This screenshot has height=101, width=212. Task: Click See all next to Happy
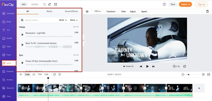tap(76, 27)
